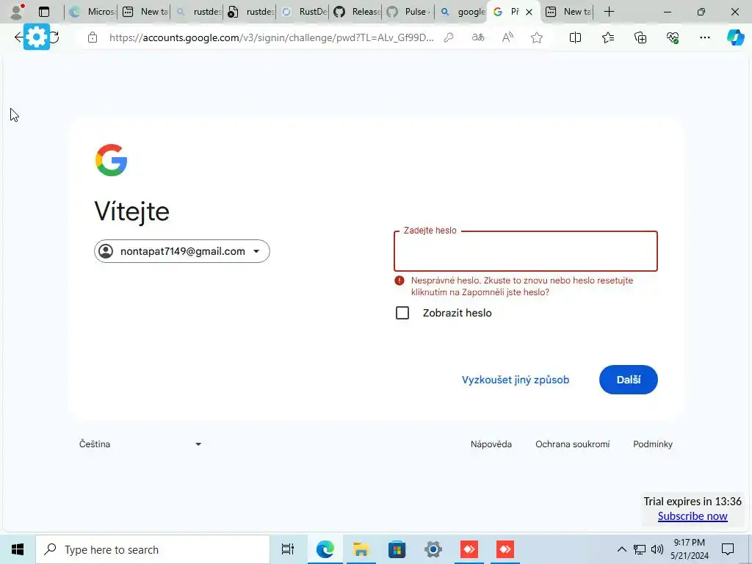Open the browser profile icon

[x=16, y=12]
